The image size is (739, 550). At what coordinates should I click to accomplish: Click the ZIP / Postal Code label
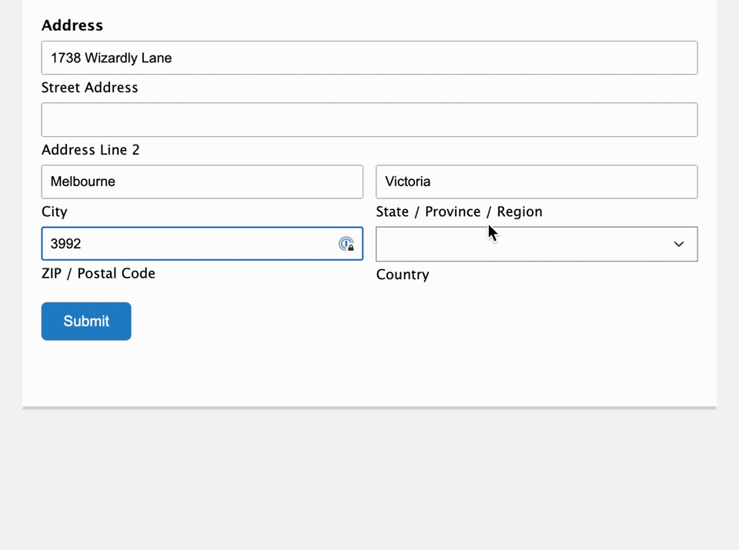98,274
